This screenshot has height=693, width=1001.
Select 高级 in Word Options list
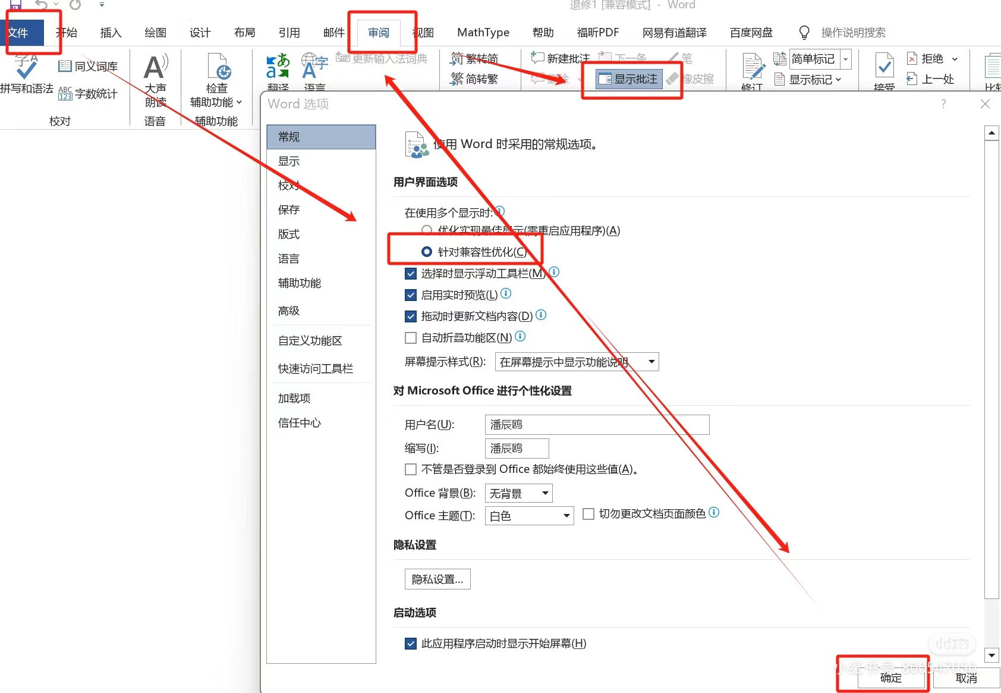click(321, 311)
